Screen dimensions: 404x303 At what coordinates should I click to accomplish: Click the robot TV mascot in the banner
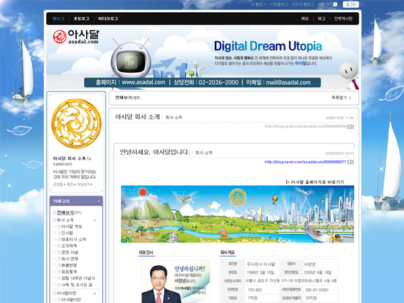(x=131, y=59)
